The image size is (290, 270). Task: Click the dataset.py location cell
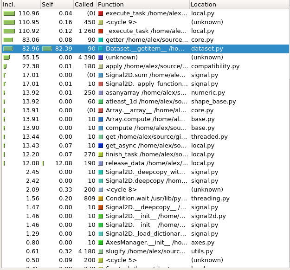coord(207,49)
